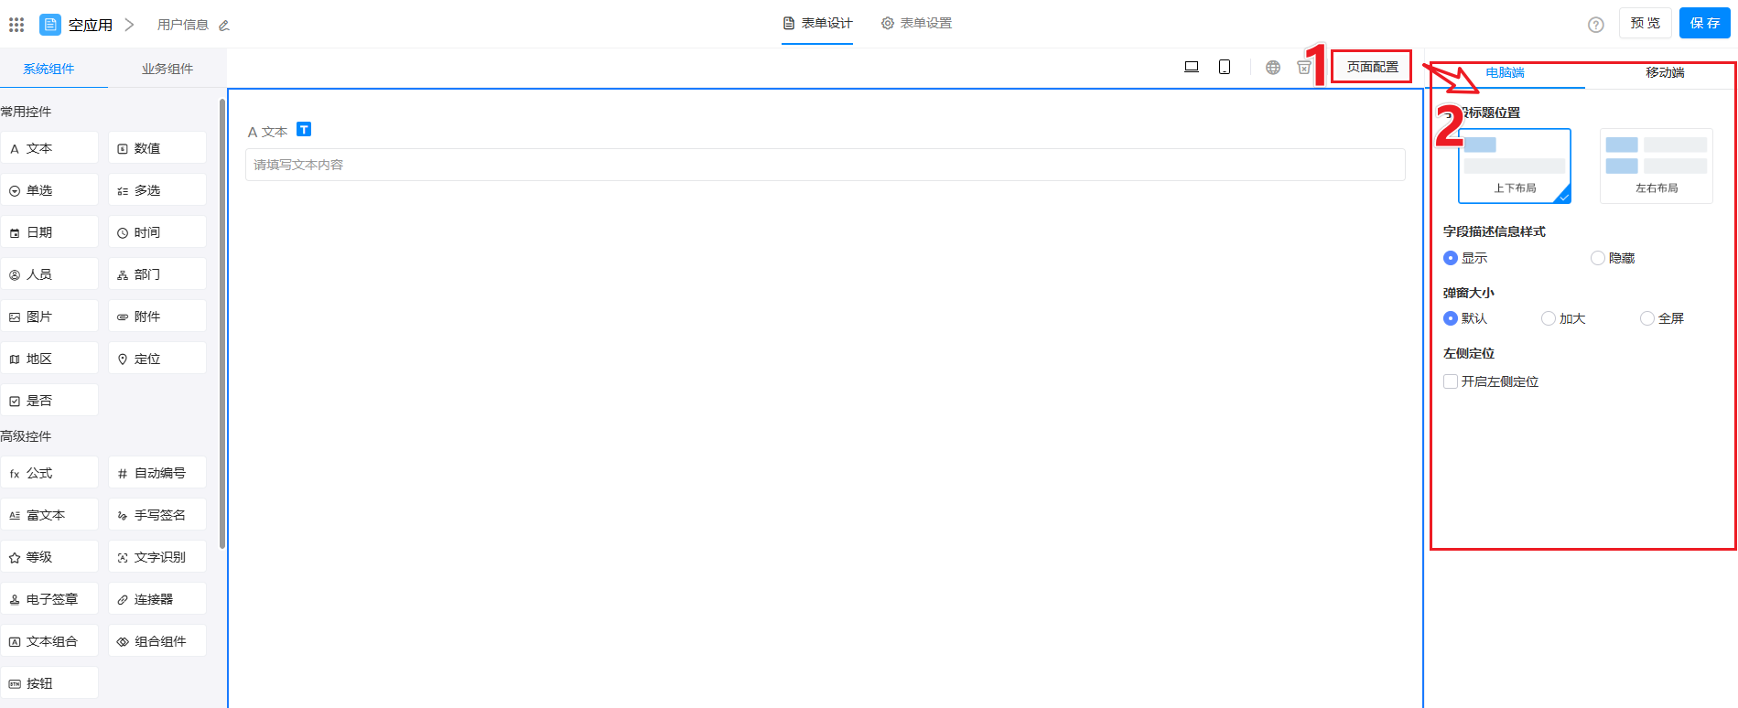The width and height of the screenshot is (1738, 708).
Task: Switch to desktop preview monitor icon
Action: 1191,67
